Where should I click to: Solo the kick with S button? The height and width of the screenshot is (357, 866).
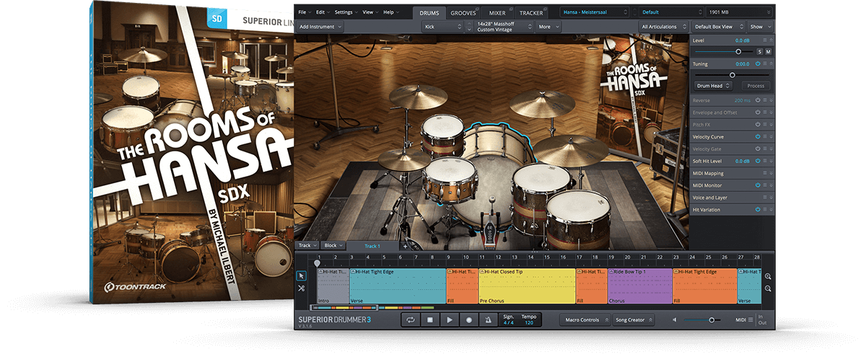[x=759, y=52]
